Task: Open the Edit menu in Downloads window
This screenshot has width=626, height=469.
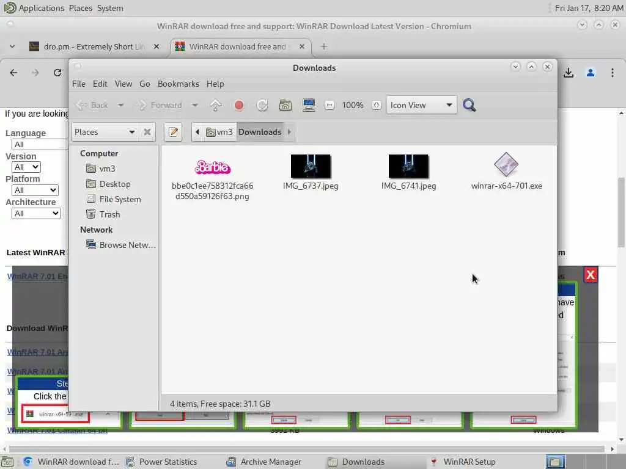Action: [x=100, y=84]
